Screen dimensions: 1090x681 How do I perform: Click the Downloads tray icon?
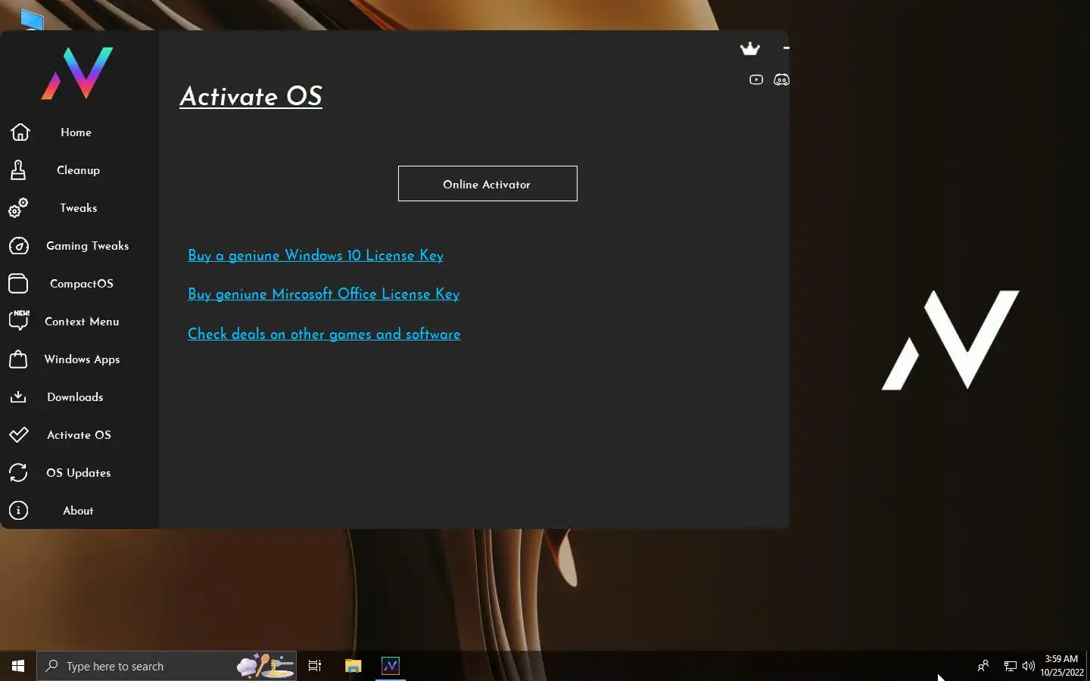[18, 397]
